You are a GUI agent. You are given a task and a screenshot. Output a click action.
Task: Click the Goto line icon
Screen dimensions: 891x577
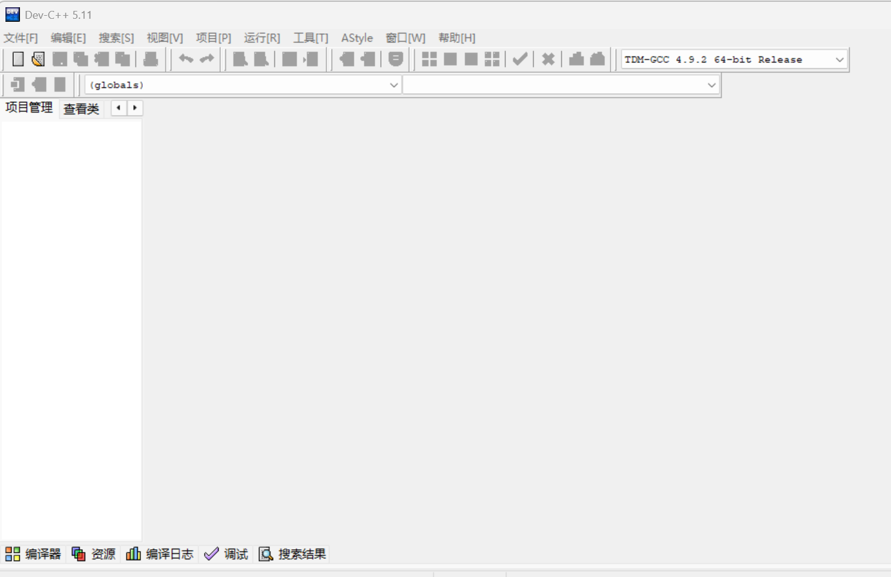(x=311, y=59)
